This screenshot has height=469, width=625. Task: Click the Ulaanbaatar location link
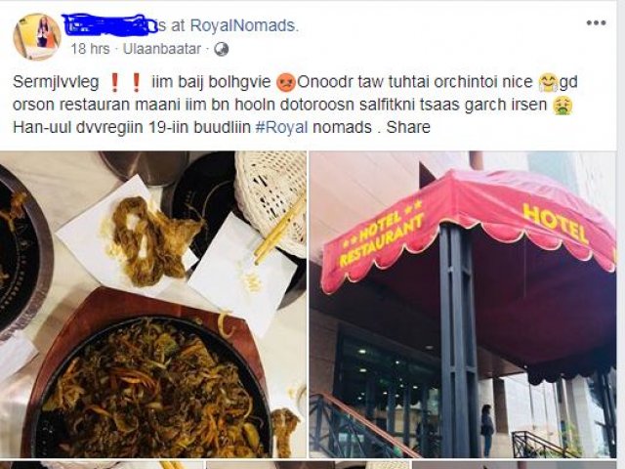162,49
